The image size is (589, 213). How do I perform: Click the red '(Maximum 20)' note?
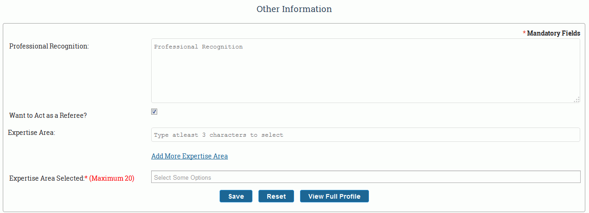click(112, 178)
